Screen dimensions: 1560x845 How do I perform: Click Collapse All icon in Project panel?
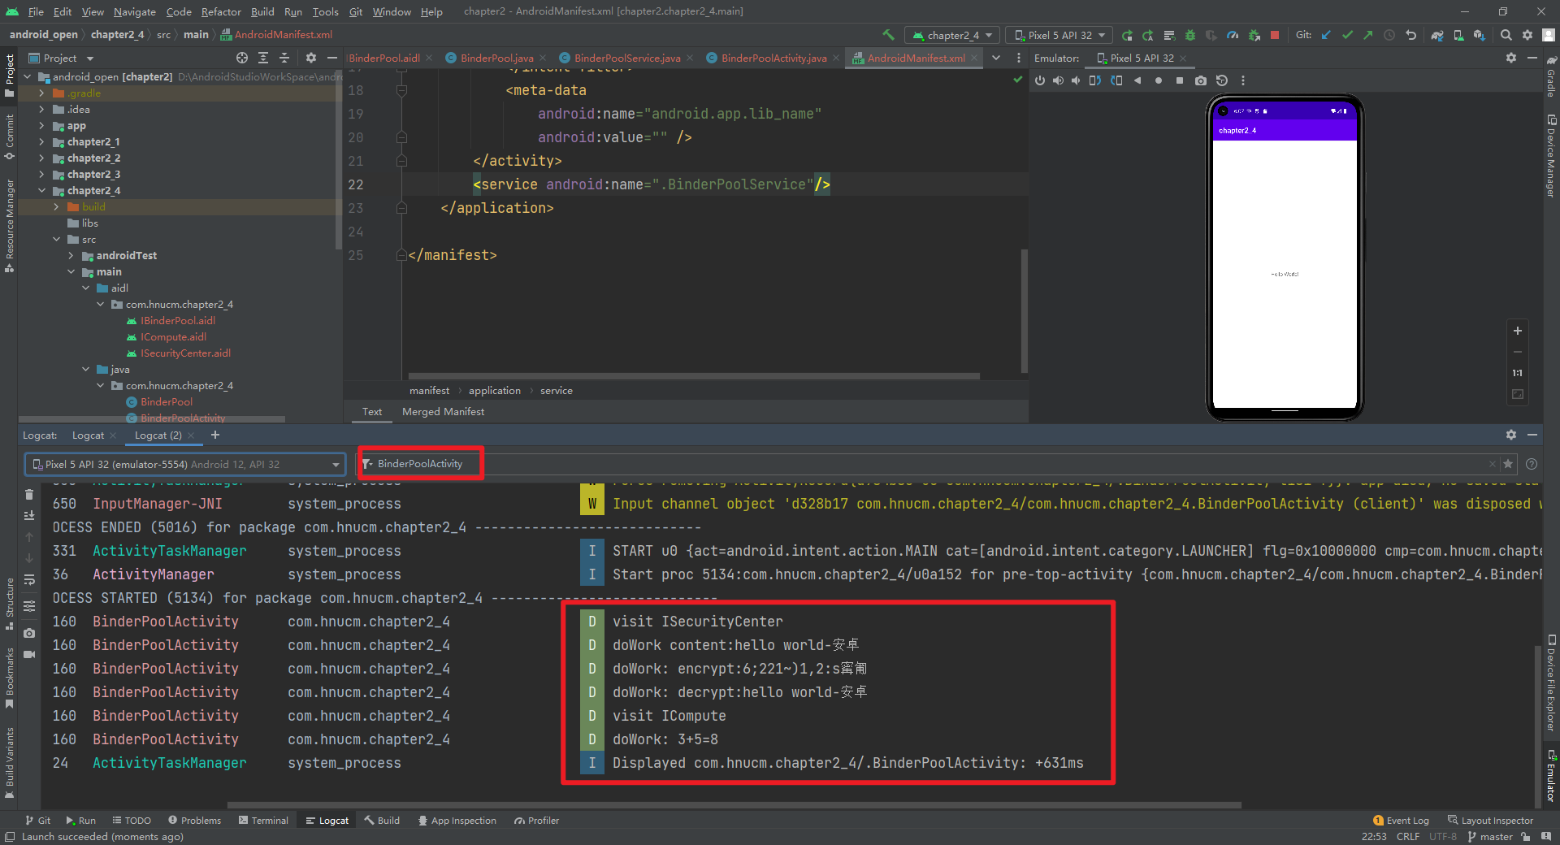[x=284, y=58]
